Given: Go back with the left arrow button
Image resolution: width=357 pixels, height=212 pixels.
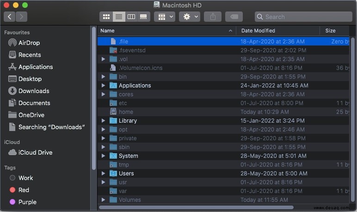Looking at the screenshot, I should [10, 17].
